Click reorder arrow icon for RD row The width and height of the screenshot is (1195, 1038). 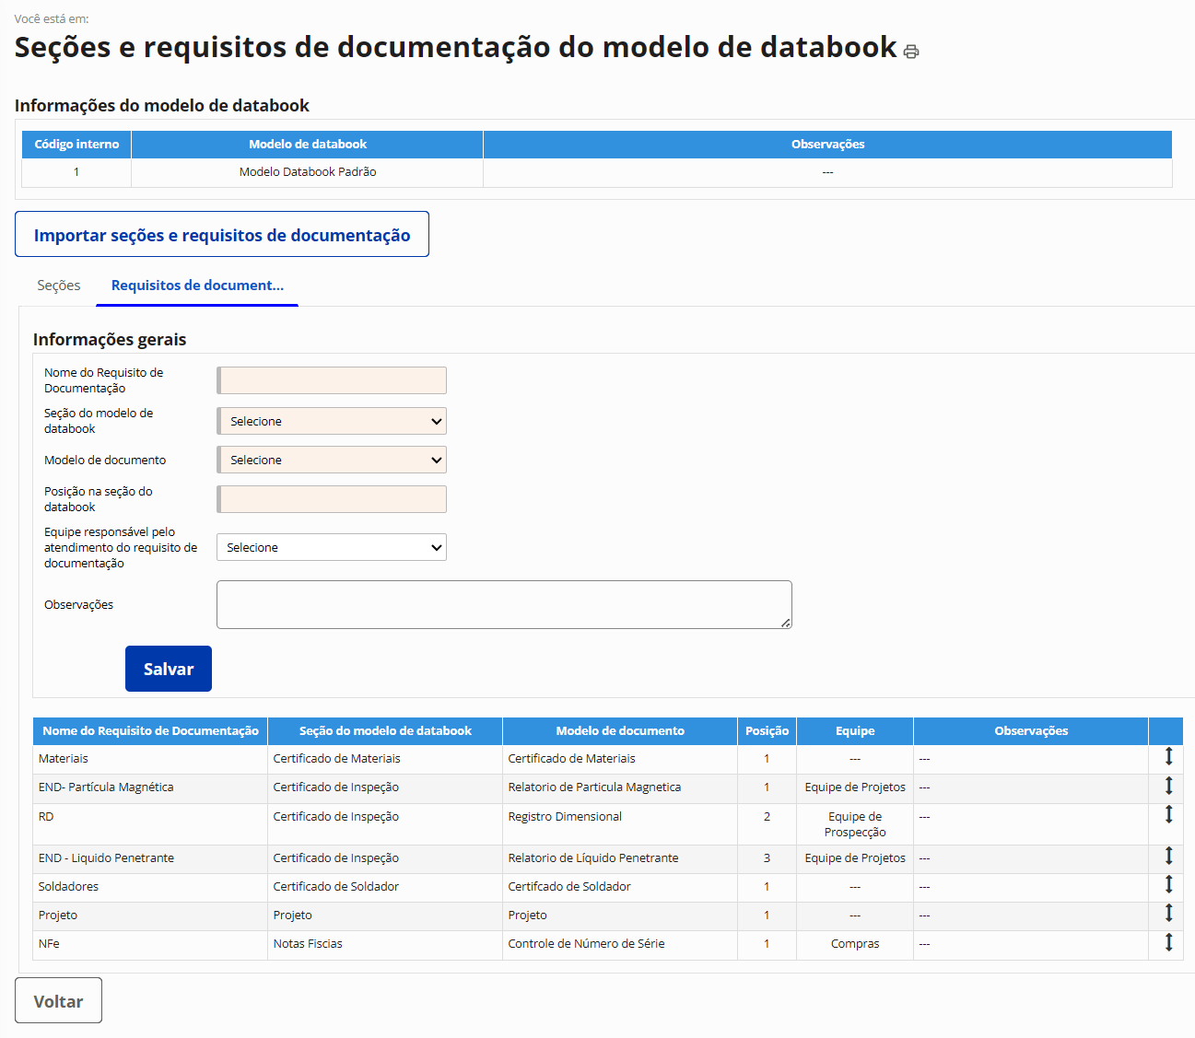click(1168, 814)
